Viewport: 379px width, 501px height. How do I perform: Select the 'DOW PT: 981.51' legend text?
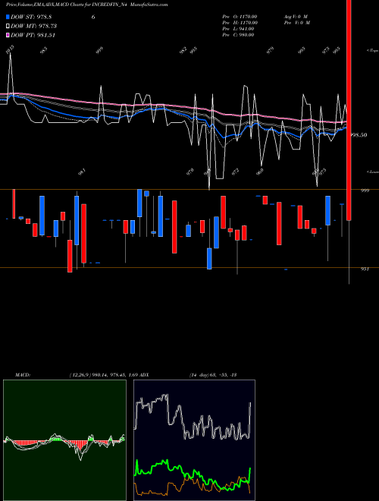[33, 35]
